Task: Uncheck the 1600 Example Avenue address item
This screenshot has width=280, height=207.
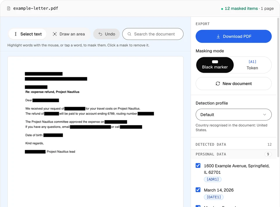Action: point(198,165)
